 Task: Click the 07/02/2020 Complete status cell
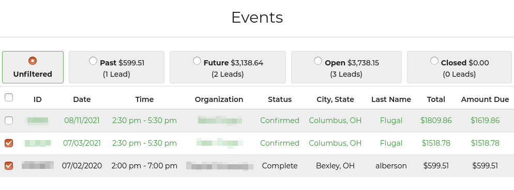coord(280,165)
